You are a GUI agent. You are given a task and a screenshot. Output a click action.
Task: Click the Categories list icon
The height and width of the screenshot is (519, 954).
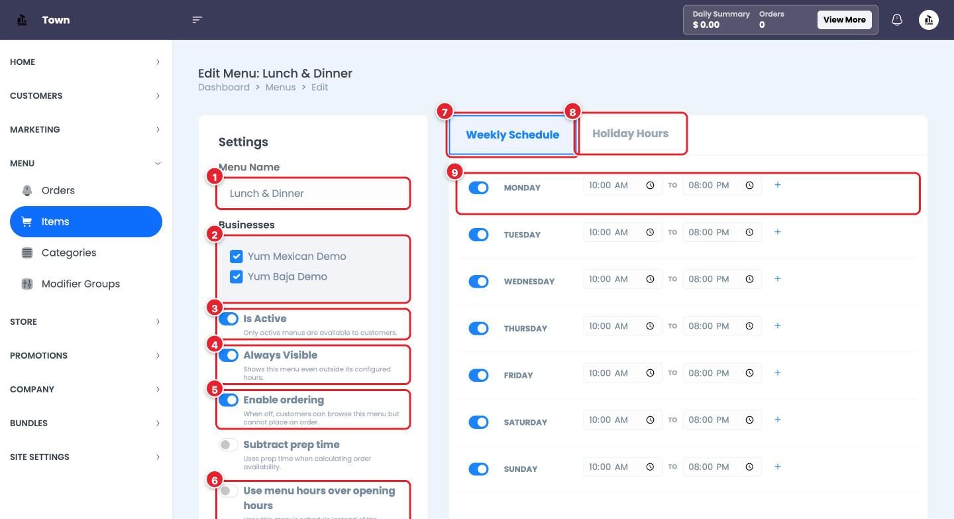pyautogui.click(x=27, y=253)
